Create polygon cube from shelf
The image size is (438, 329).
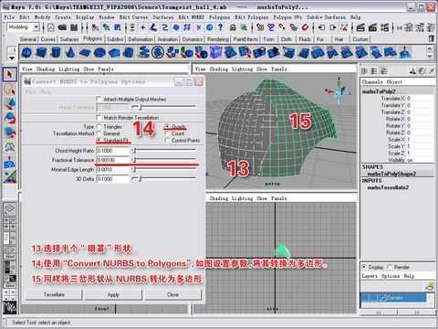click(41, 52)
